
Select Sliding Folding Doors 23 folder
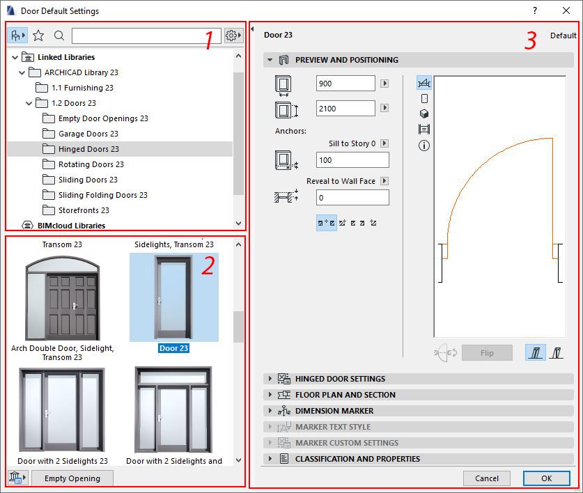(x=95, y=195)
